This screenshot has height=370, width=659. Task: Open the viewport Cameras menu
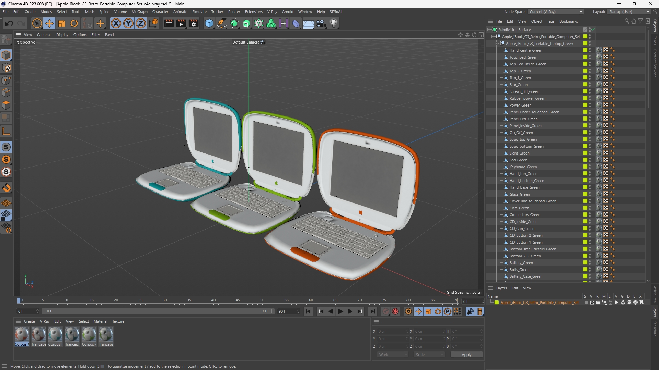click(44, 35)
